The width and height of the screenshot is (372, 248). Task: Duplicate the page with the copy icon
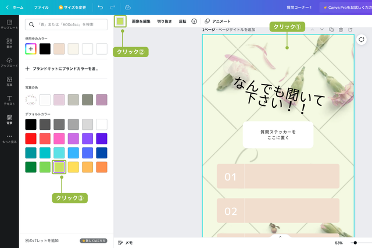[331, 30]
